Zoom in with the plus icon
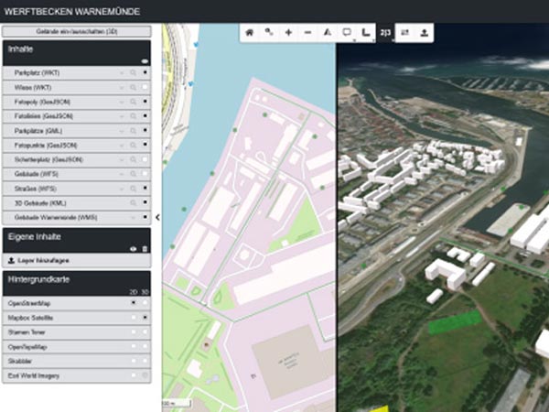The image size is (549, 412). pyautogui.click(x=288, y=32)
